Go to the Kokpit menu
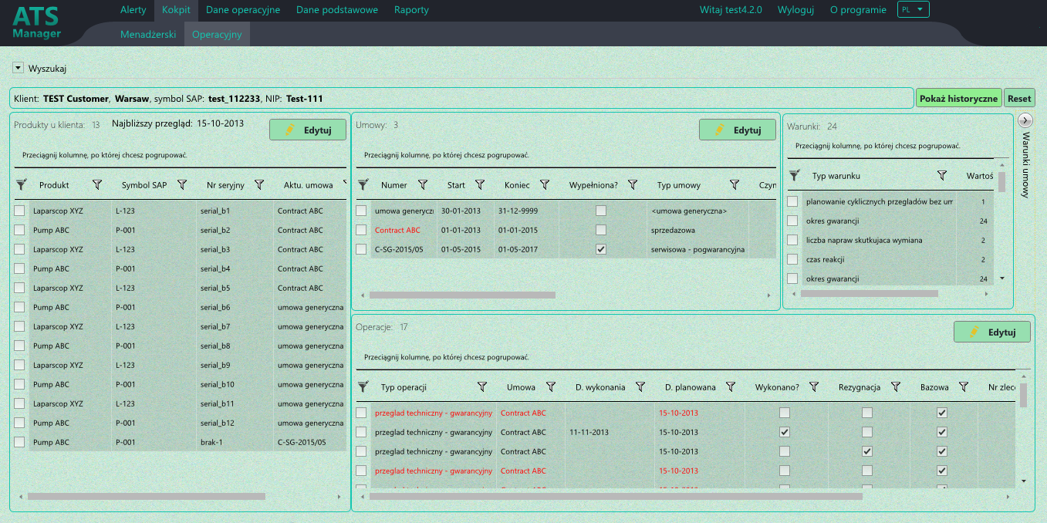The image size is (1047, 523). (x=176, y=10)
